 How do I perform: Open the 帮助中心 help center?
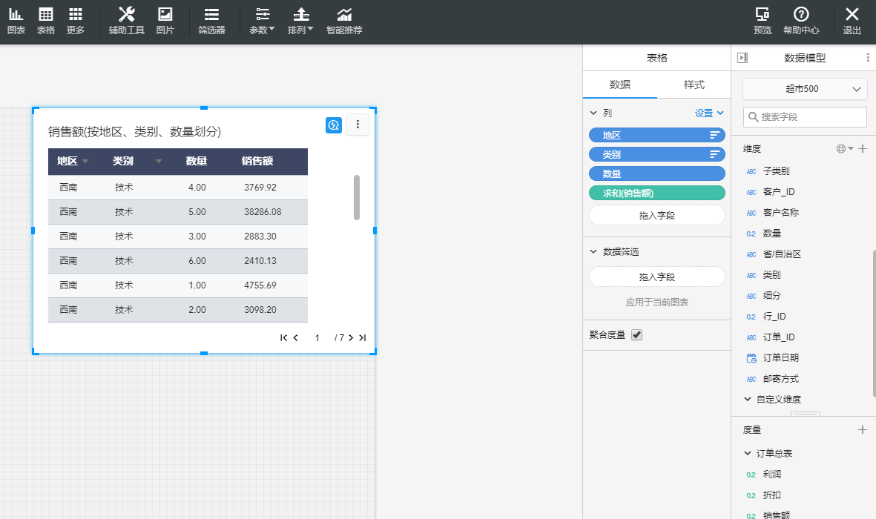tap(801, 22)
